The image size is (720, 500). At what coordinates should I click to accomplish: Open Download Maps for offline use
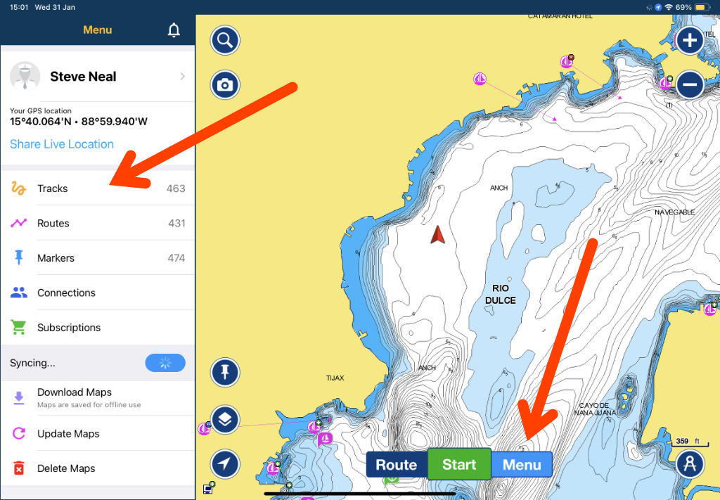tap(97, 398)
